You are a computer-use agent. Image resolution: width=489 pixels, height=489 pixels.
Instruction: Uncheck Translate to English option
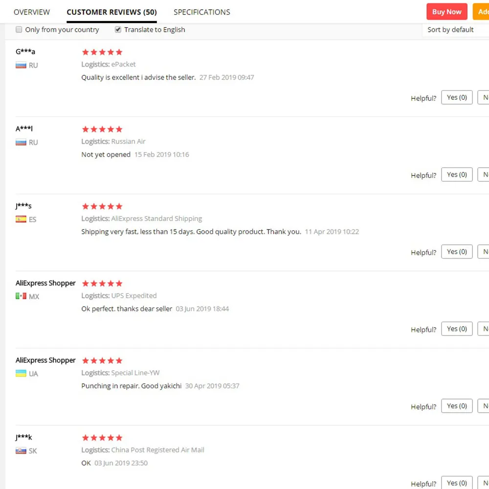(x=118, y=30)
